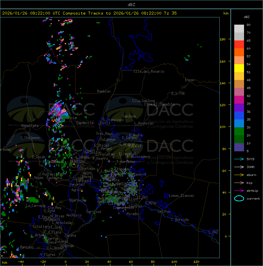Click the 'Tres_Mayo' map label
This screenshot has height=266, width=263.
tap(104, 134)
